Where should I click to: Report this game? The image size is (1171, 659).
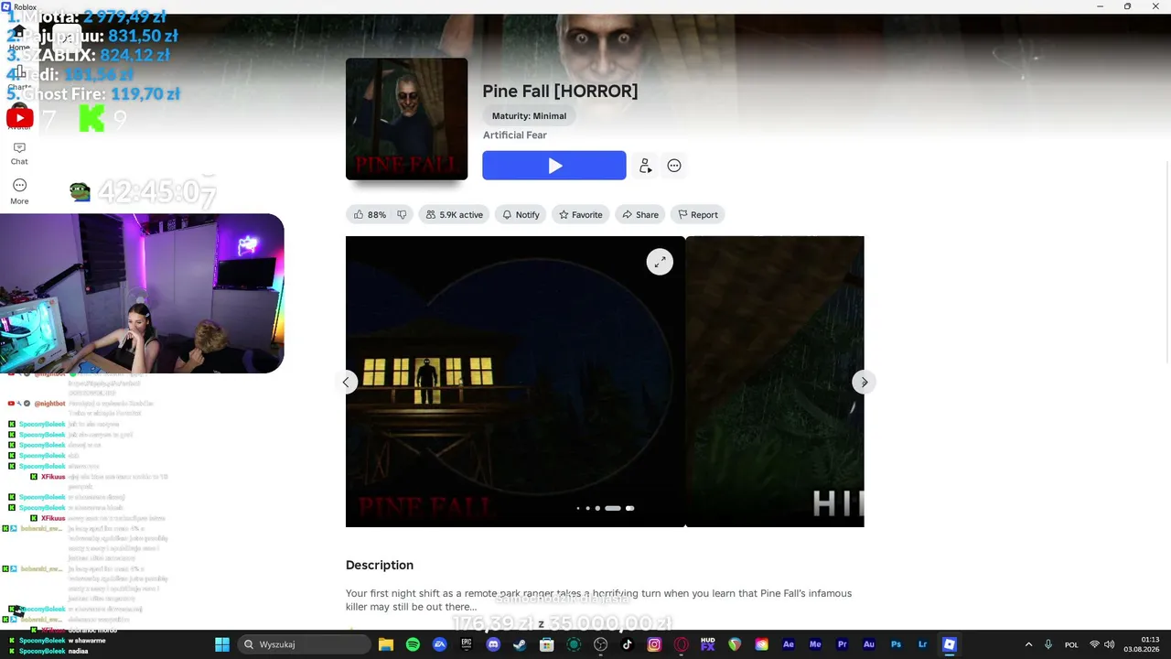(698, 215)
